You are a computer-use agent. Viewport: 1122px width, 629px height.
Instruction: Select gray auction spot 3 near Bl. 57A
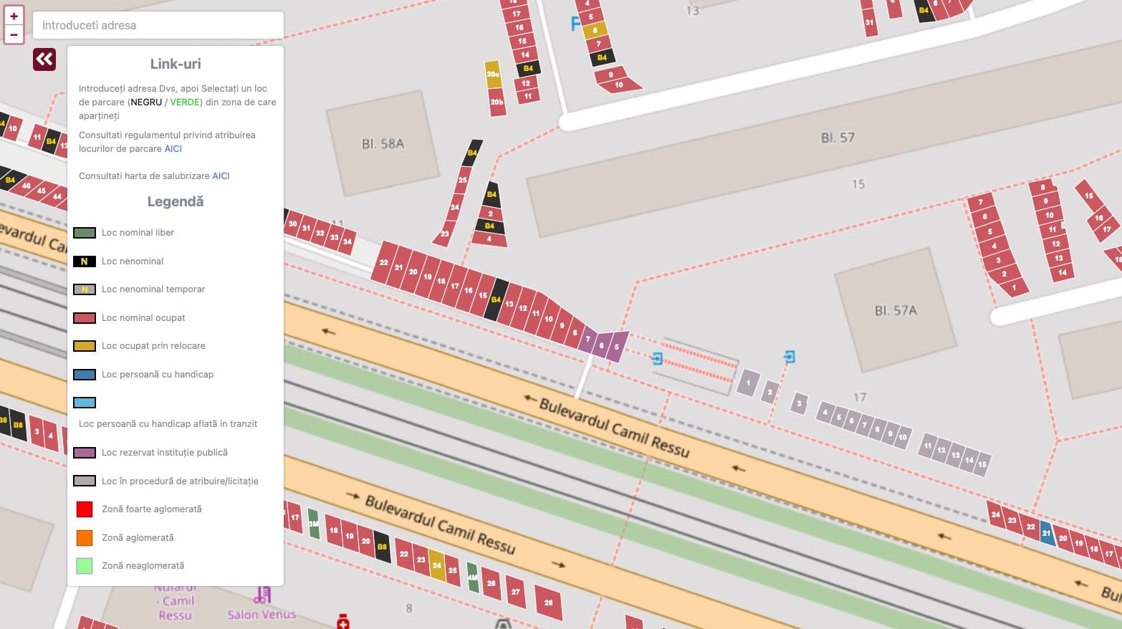tap(800, 403)
